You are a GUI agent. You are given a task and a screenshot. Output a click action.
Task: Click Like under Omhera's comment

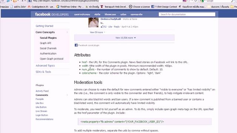(x=110, y=27)
